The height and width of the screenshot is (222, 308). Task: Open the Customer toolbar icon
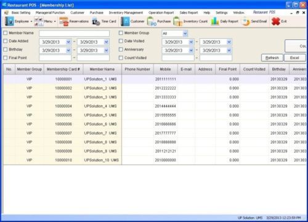(x=125, y=22)
